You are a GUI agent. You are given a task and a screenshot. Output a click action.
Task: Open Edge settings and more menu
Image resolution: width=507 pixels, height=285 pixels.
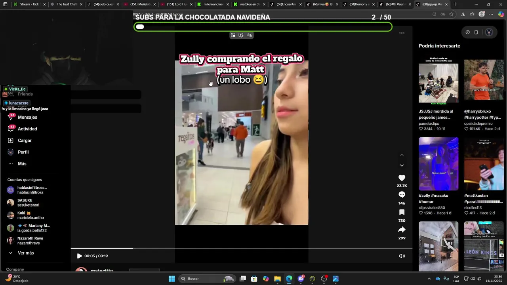[x=491, y=14]
